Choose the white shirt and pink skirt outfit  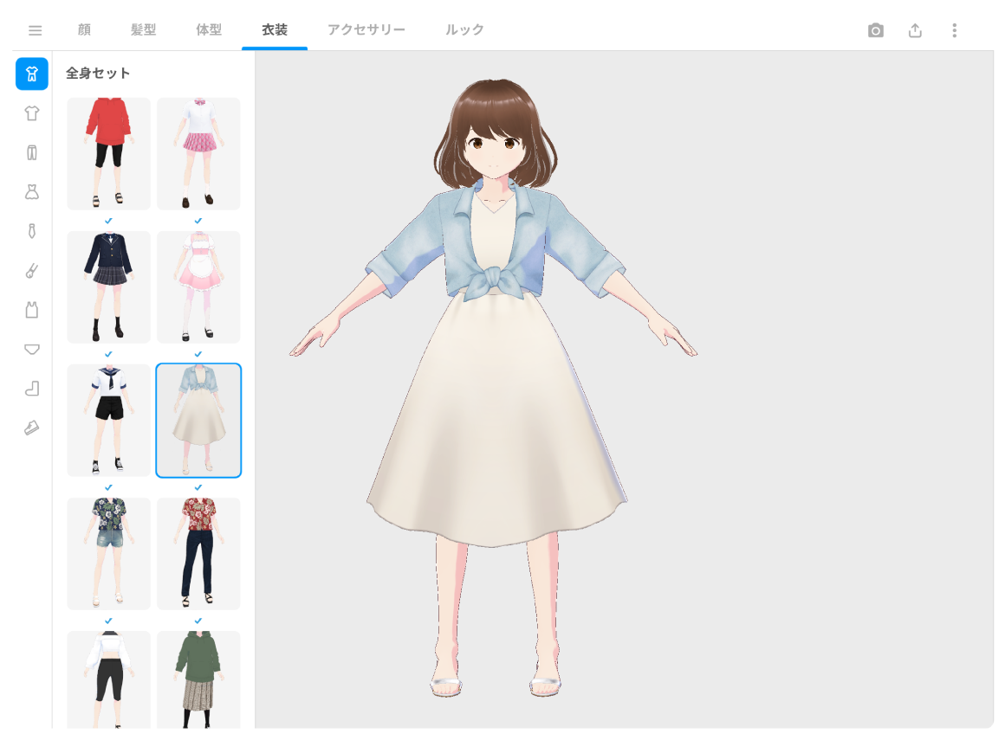[x=198, y=154]
